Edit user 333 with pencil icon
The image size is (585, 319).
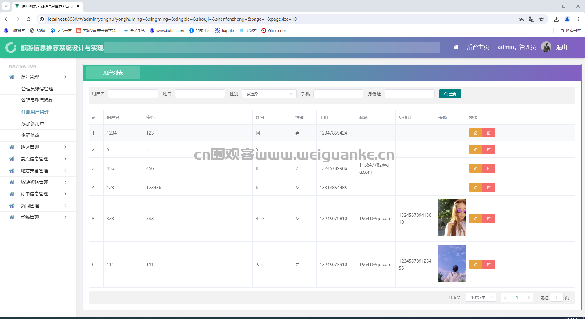coord(475,219)
